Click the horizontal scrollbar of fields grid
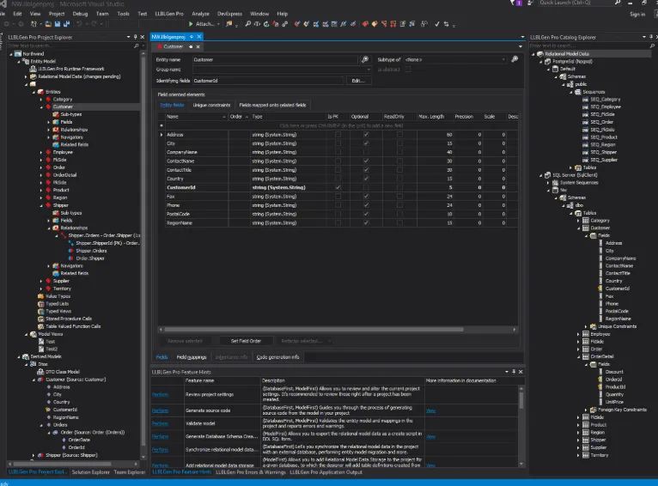Image resolution: width=658 pixels, height=486 pixels. [x=314, y=330]
